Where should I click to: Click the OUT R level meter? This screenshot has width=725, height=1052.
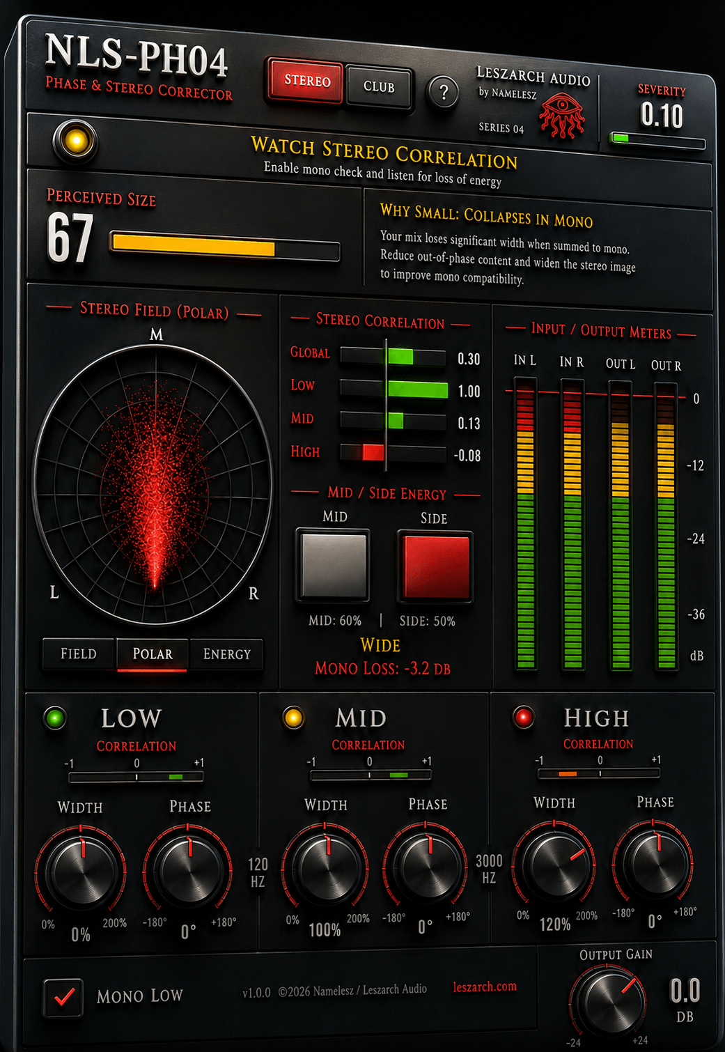(666, 527)
